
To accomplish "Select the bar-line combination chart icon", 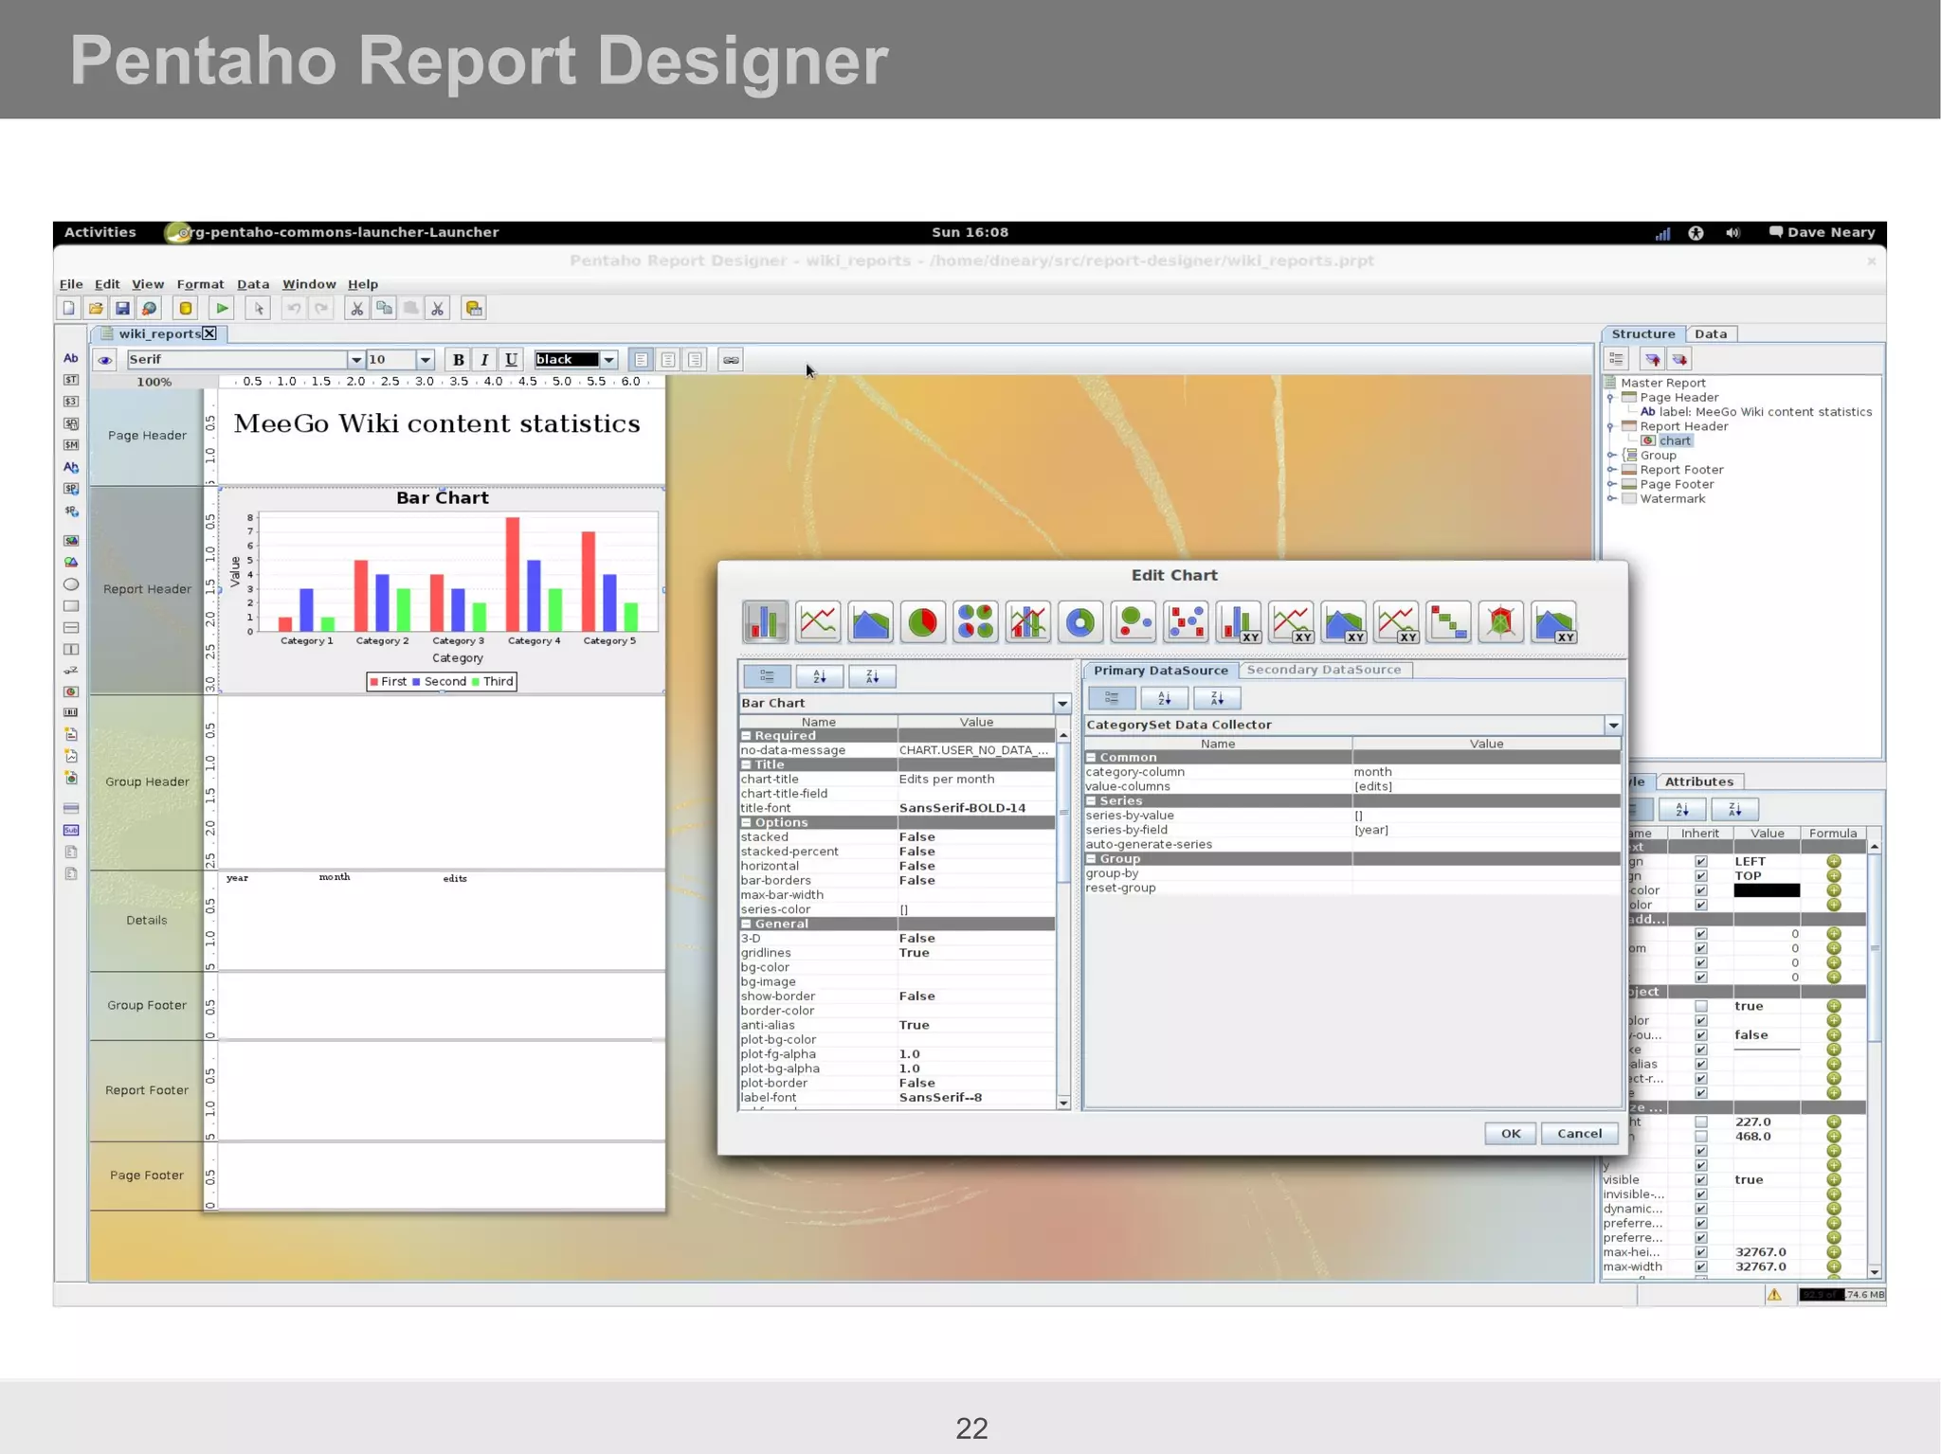I will click(x=1028, y=622).
